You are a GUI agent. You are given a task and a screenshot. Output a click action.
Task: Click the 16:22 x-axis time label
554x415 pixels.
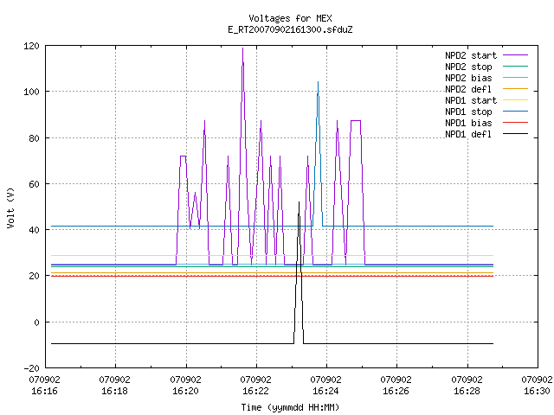pyautogui.click(x=255, y=391)
